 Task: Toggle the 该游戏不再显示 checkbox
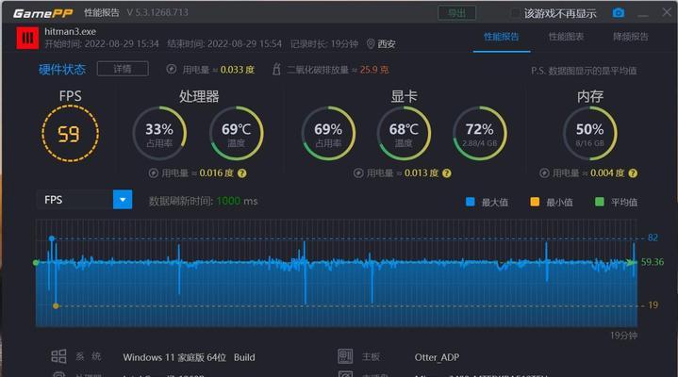pyautogui.click(x=515, y=13)
